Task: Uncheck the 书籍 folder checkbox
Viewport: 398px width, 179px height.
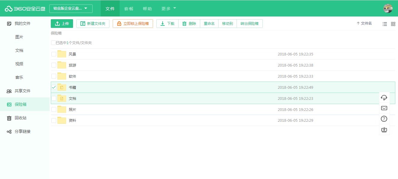Action: pyautogui.click(x=54, y=87)
